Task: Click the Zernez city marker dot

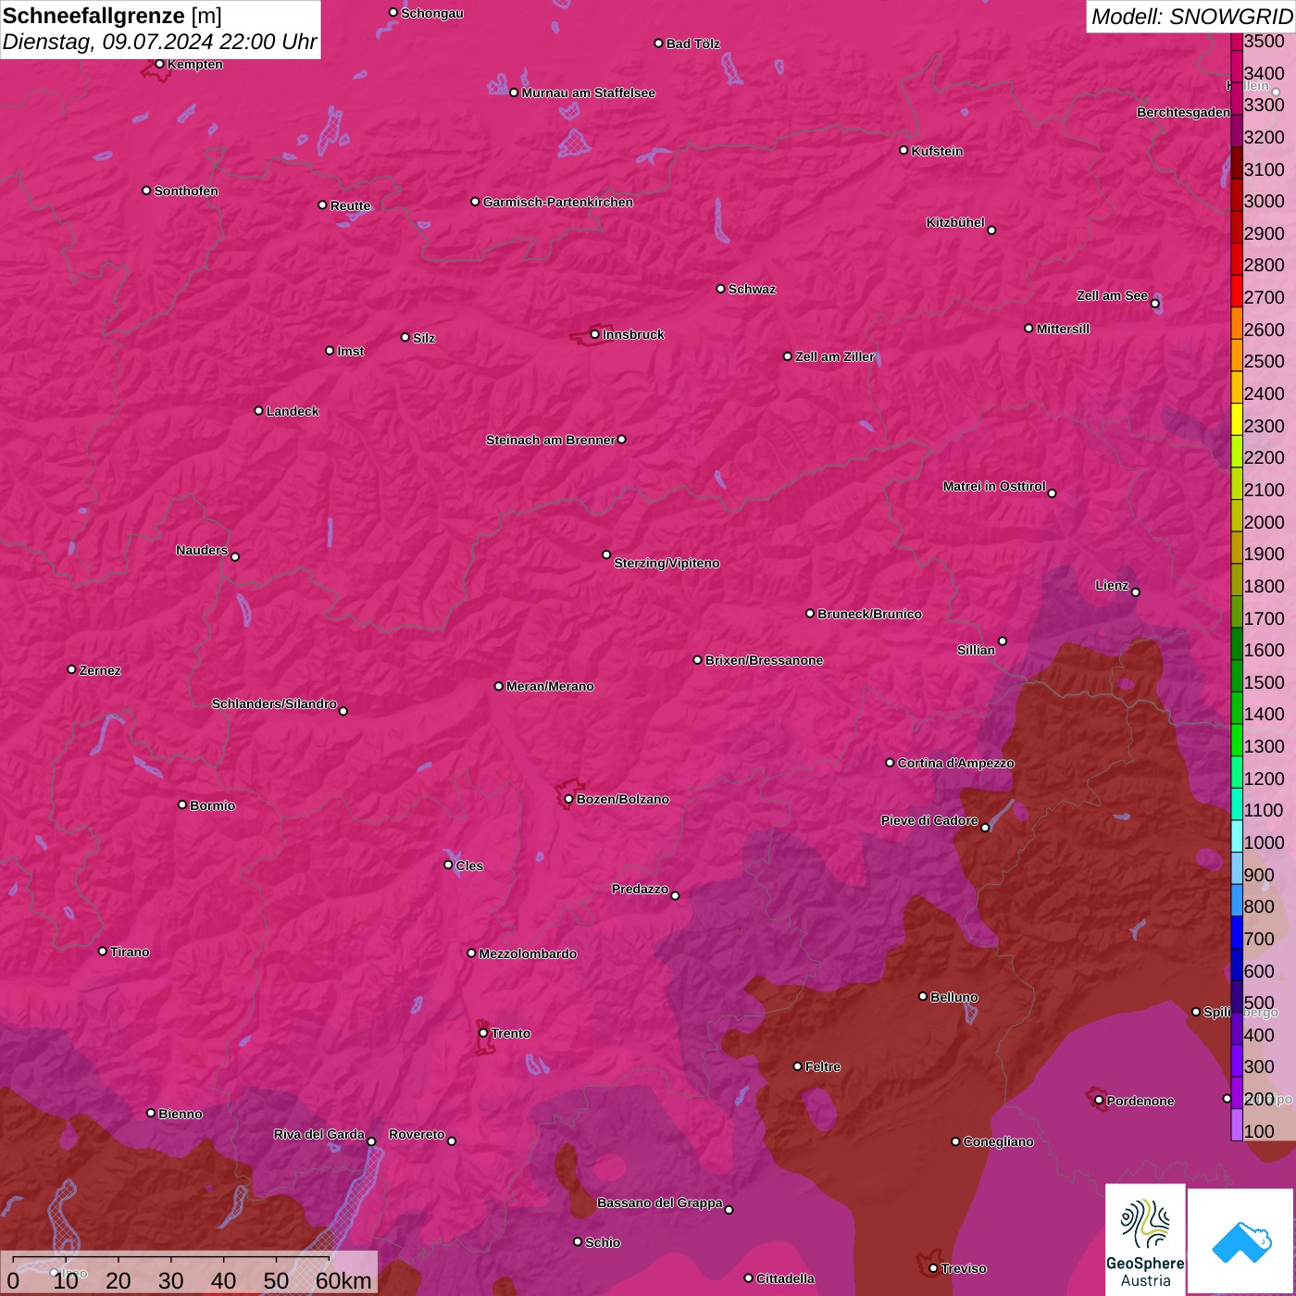Action: point(71,669)
